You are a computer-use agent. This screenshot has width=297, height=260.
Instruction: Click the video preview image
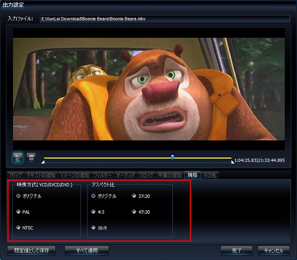click(x=148, y=89)
